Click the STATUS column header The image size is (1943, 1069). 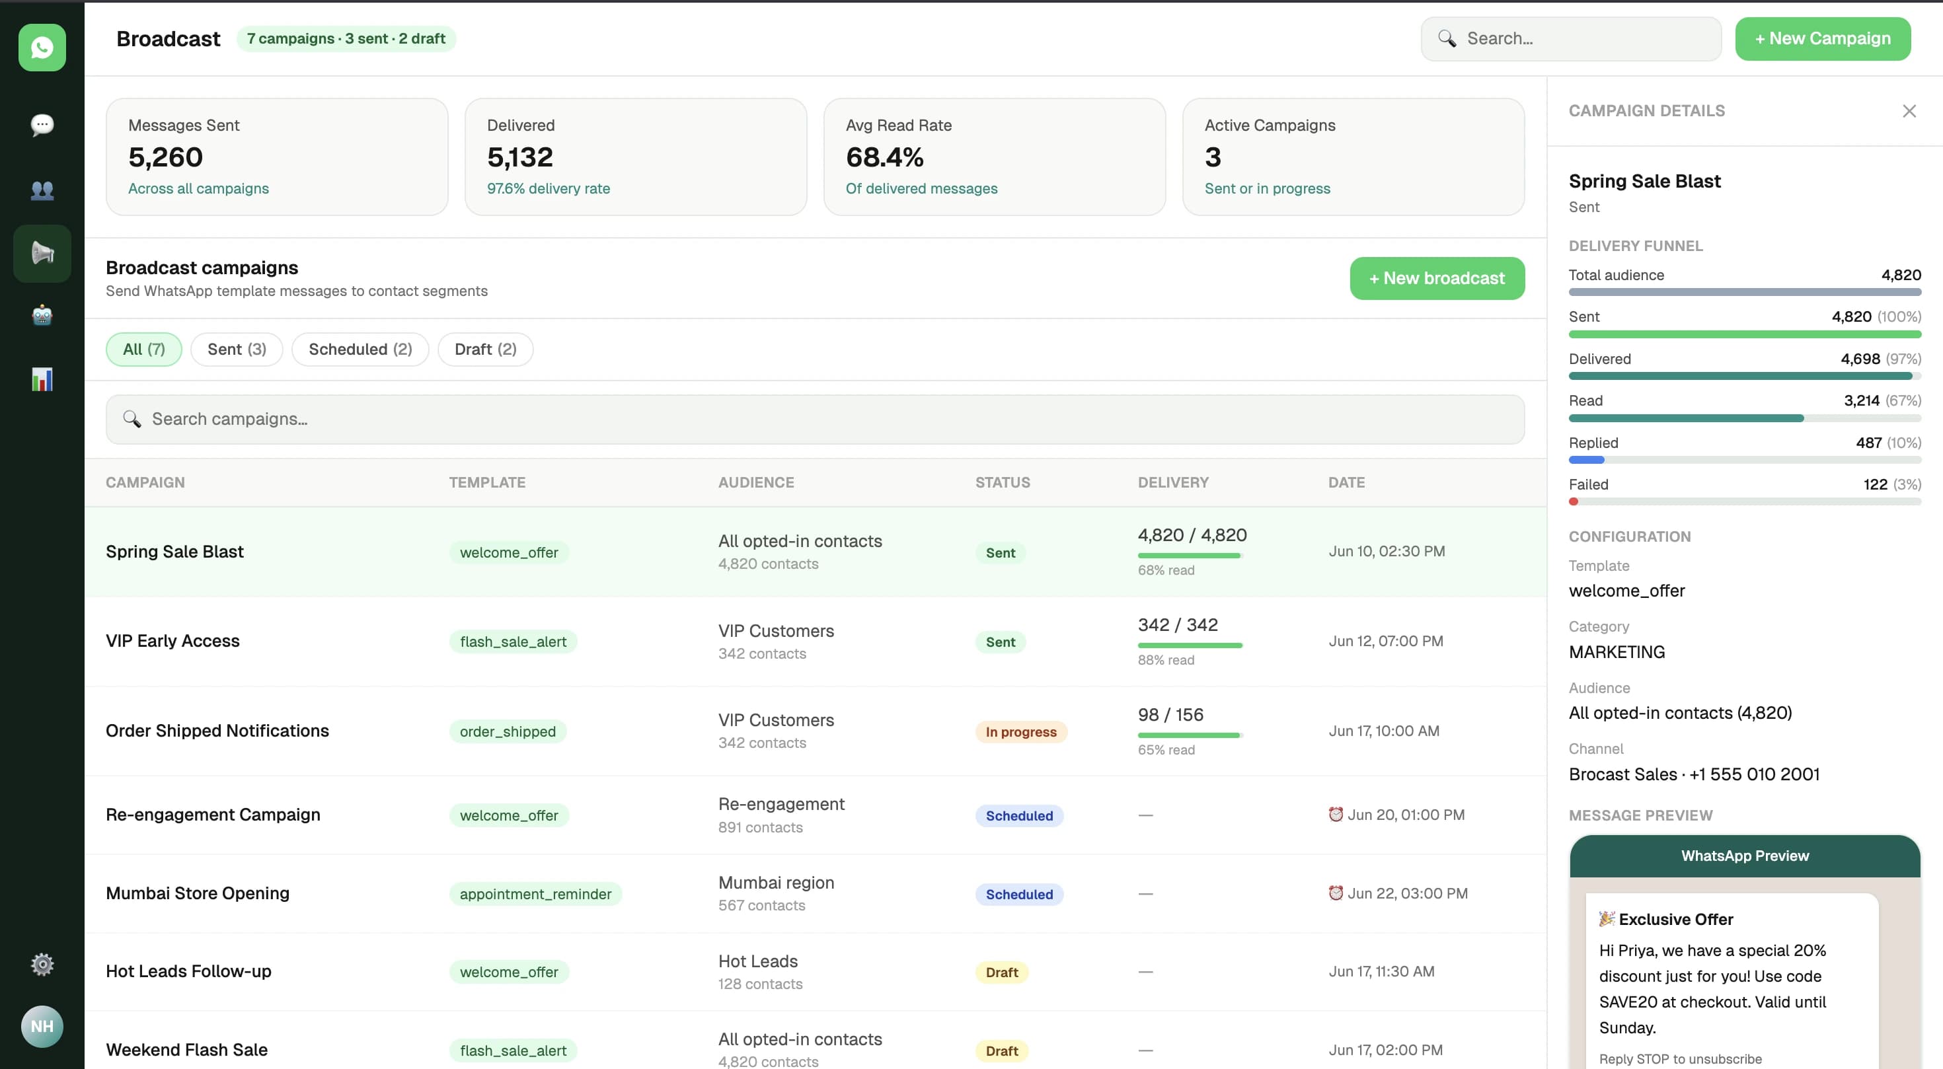coord(1003,482)
